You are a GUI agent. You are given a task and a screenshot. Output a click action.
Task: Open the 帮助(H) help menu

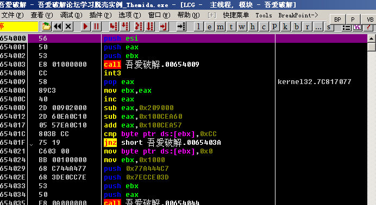point(189,15)
